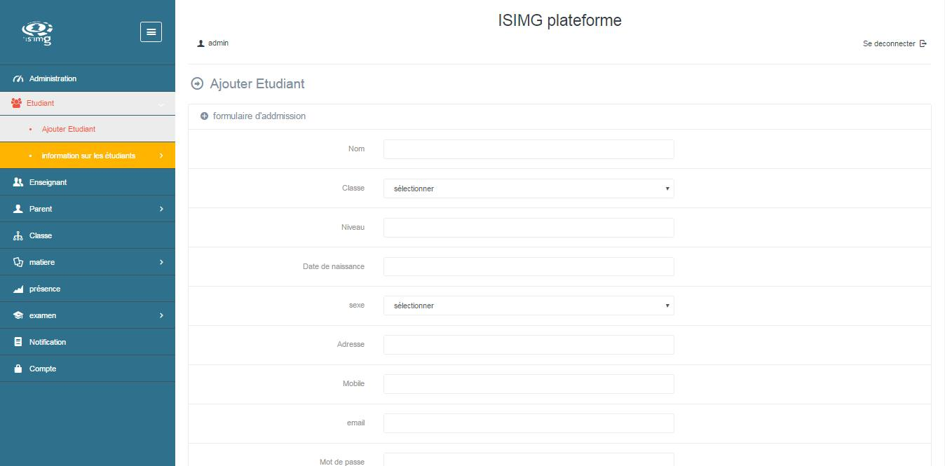Image resolution: width=945 pixels, height=466 pixels.
Task: Click the examen graduation cap icon
Action: click(x=19, y=315)
